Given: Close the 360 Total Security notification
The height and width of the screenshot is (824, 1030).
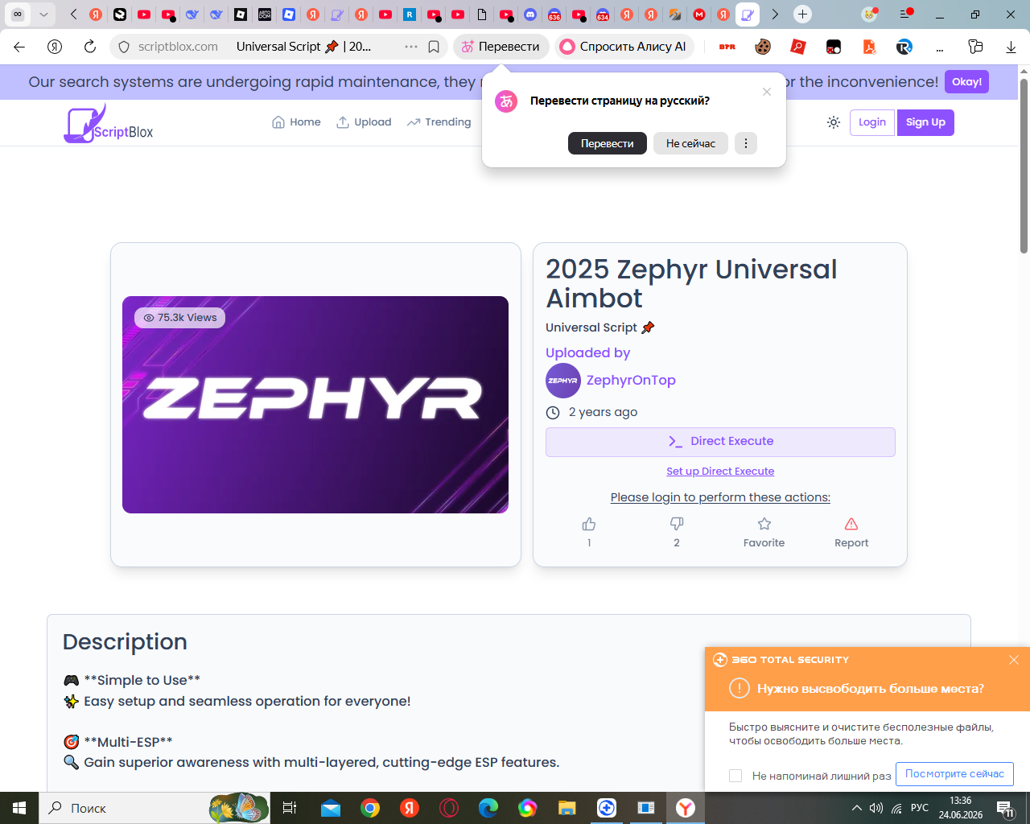Looking at the screenshot, I should pyautogui.click(x=1014, y=660).
